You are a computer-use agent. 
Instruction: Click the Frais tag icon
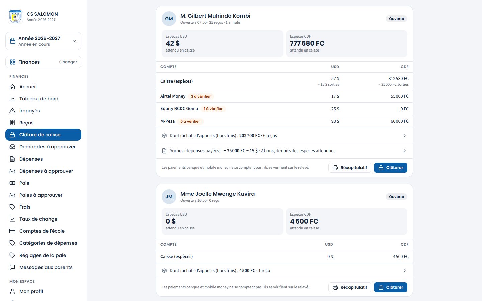click(x=12, y=207)
